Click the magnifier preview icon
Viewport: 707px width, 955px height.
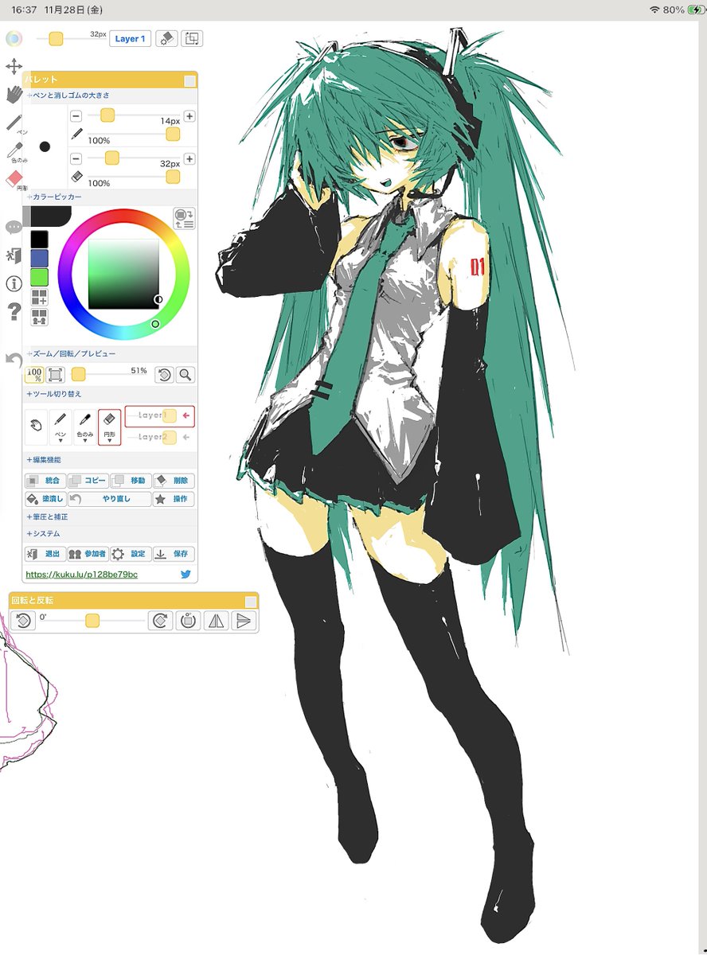pyautogui.click(x=185, y=375)
